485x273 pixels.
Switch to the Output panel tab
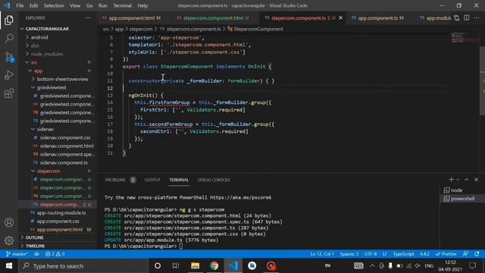[x=152, y=180]
